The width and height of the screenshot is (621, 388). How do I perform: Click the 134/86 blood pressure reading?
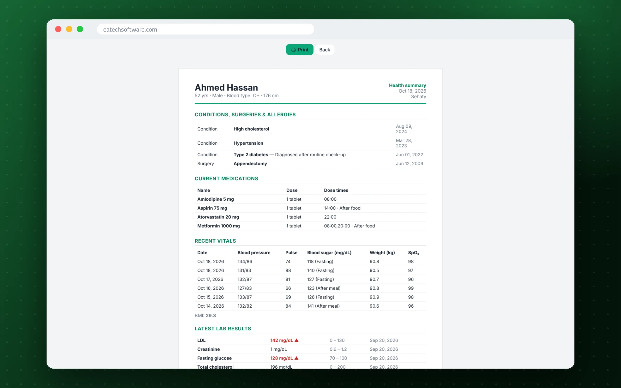coord(245,262)
